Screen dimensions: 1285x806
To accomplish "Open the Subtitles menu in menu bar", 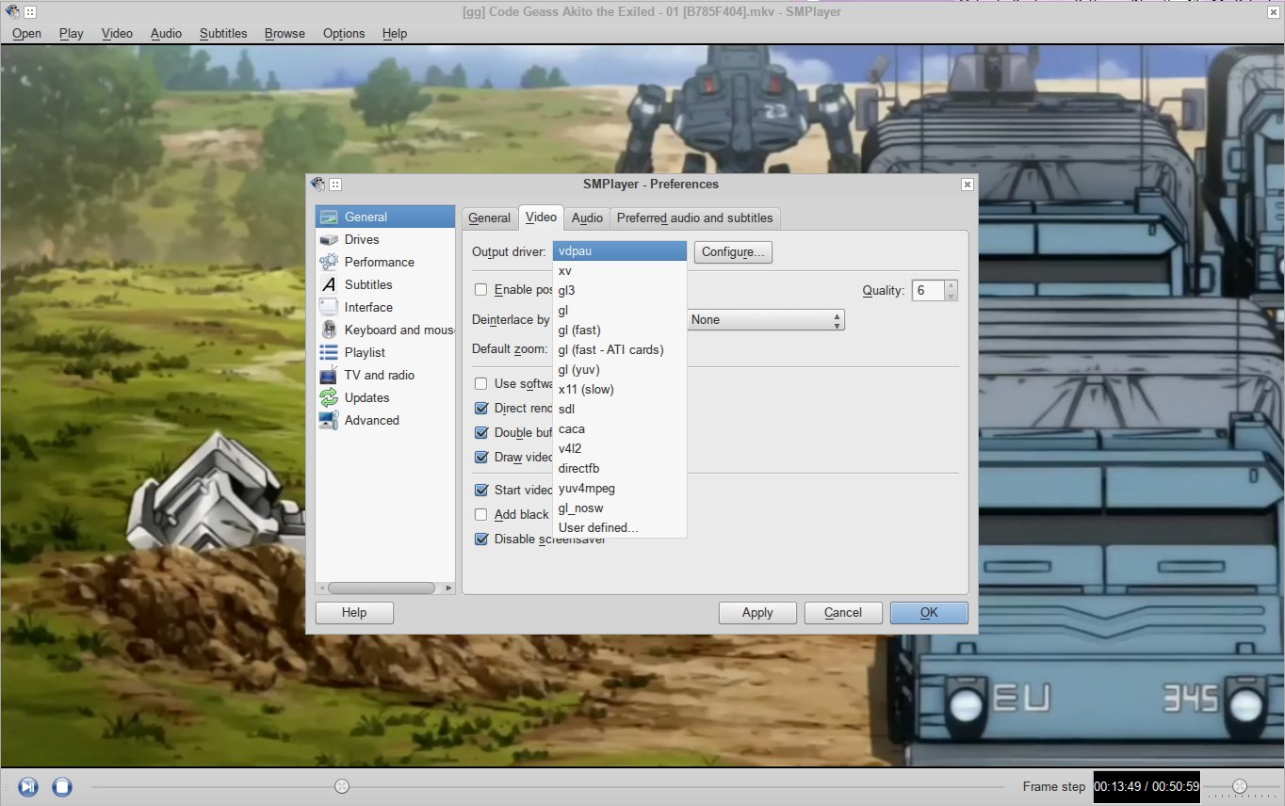I will tap(223, 33).
